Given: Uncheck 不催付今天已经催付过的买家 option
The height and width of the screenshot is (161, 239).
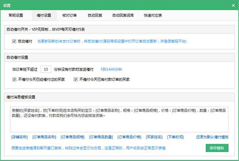Looking at the screenshot, I should pyautogui.click(x=14, y=79).
